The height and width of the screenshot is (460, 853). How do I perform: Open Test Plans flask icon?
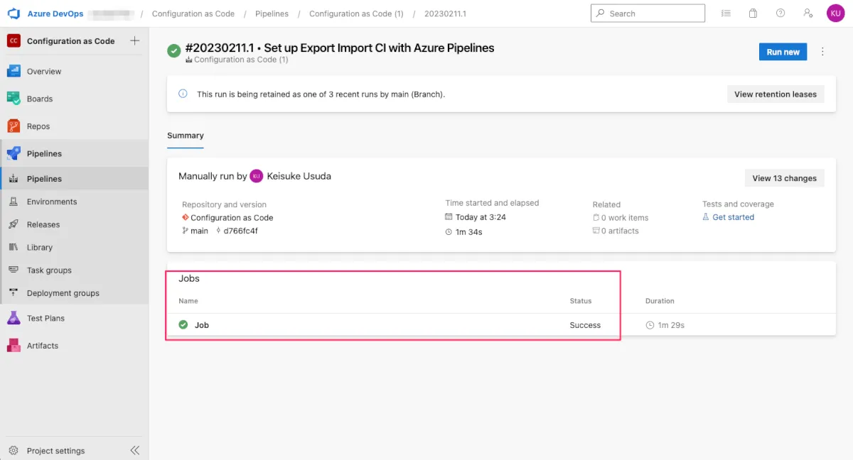coord(14,318)
